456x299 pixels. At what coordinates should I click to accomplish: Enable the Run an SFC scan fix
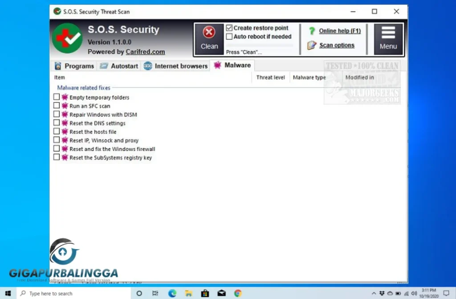(x=57, y=106)
